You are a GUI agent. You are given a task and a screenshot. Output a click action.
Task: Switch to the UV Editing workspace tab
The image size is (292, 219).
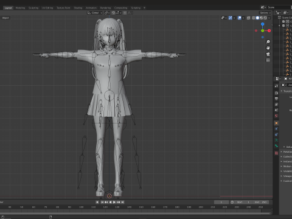pos(47,8)
